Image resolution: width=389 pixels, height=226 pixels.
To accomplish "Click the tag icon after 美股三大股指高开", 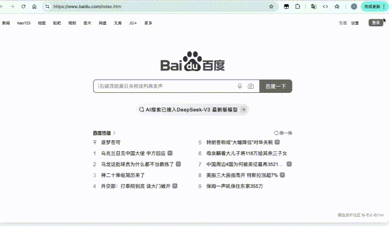I will point(282,175).
